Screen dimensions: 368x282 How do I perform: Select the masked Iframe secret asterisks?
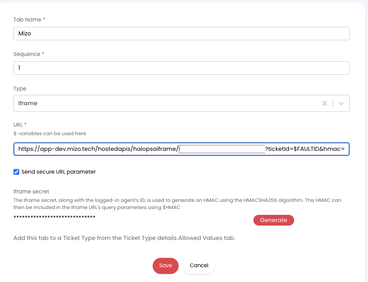[x=54, y=218]
